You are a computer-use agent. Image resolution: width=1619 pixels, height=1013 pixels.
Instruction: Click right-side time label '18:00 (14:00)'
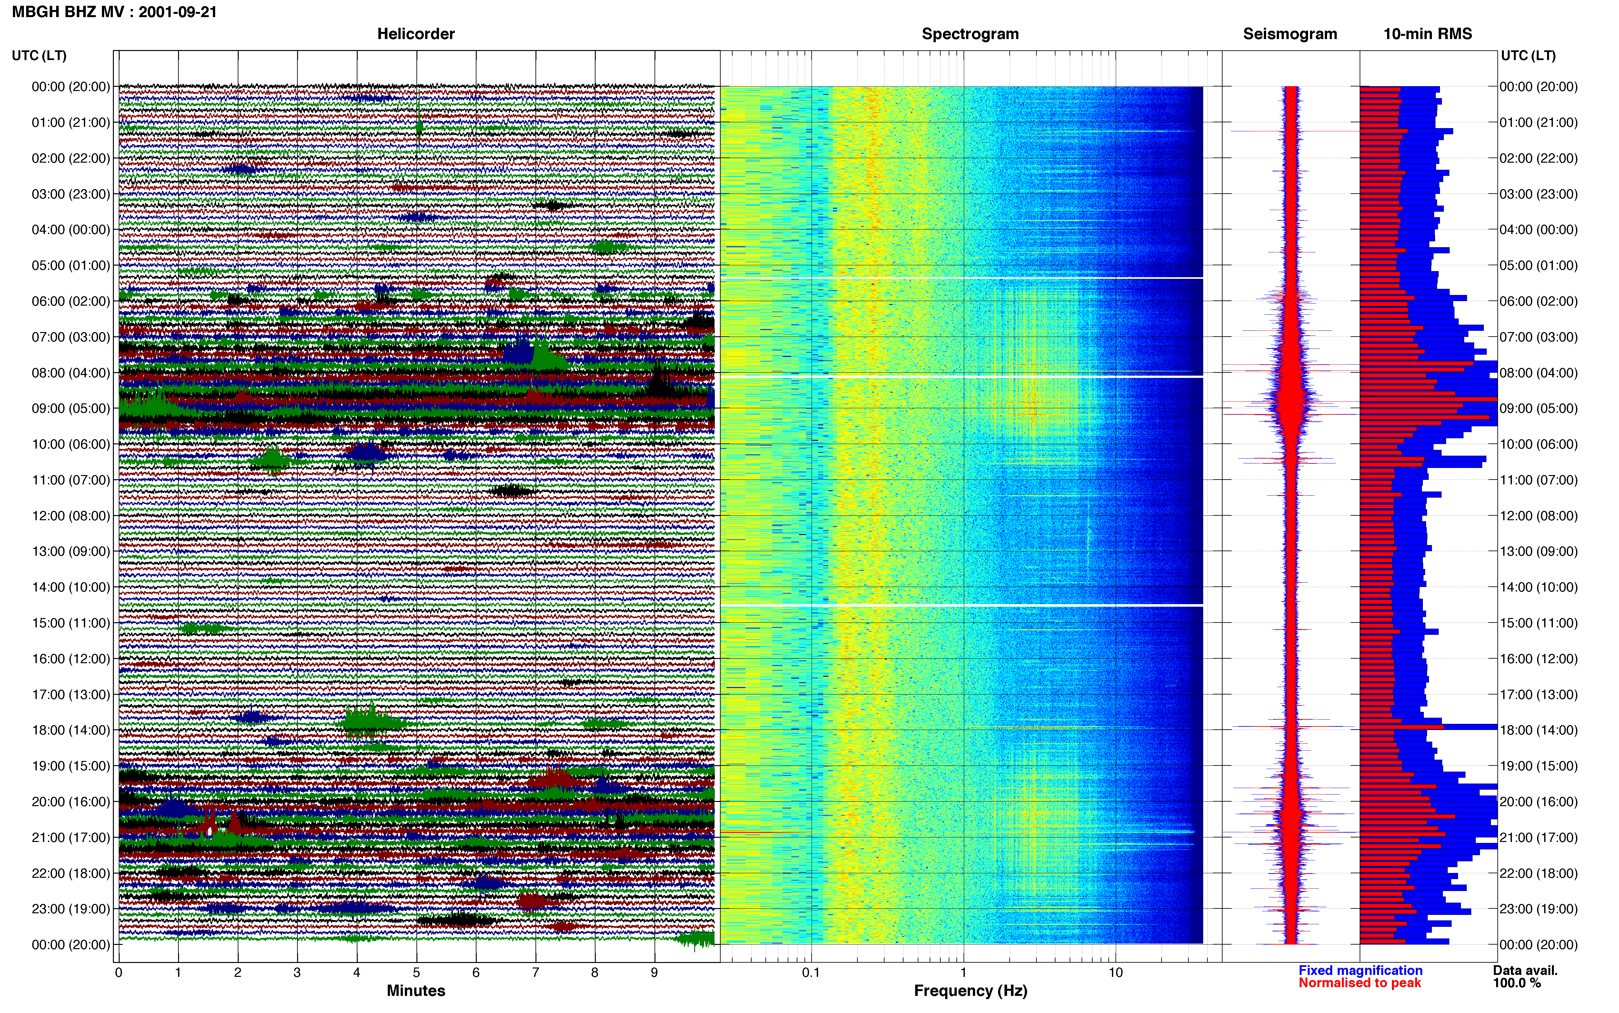[x=1539, y=730]
